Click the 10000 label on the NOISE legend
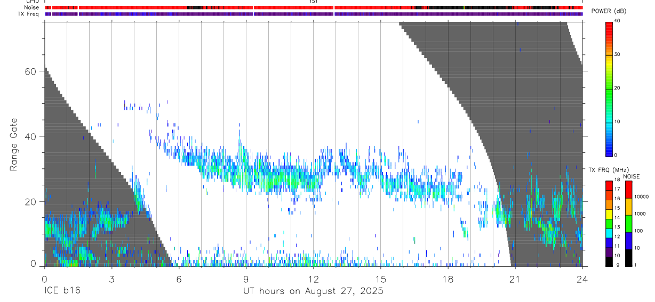Viewport: 655px width, 302px height. [642, 197]
